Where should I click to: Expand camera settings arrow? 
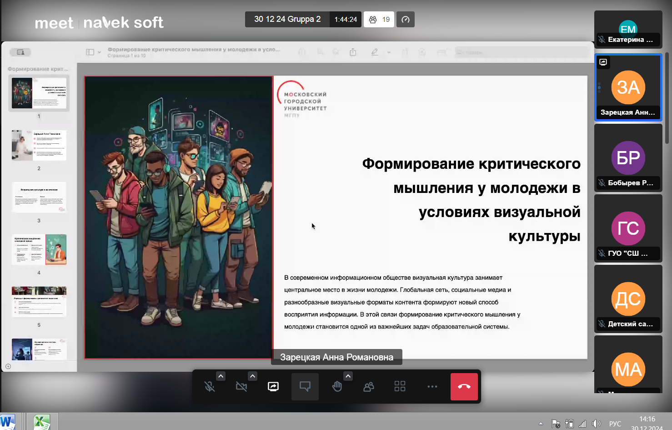252,376
